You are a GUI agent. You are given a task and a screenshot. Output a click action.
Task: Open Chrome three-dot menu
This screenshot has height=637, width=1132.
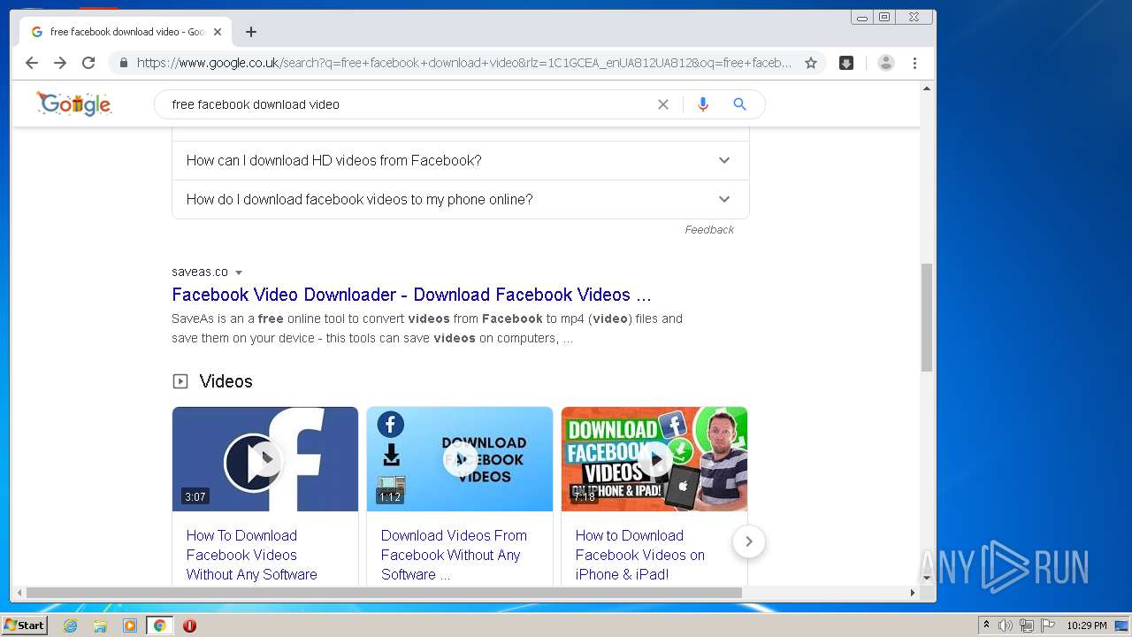pyautogui.click(x=914, y=63)
